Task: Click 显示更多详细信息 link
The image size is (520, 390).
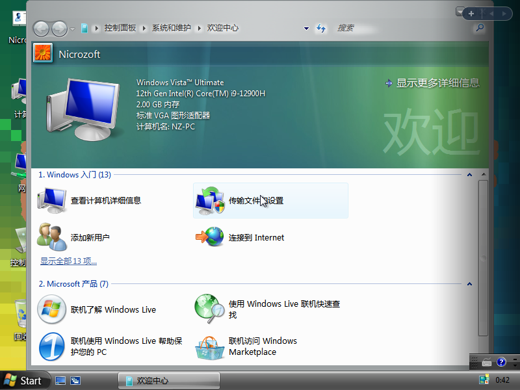Action: pos(437,83)
